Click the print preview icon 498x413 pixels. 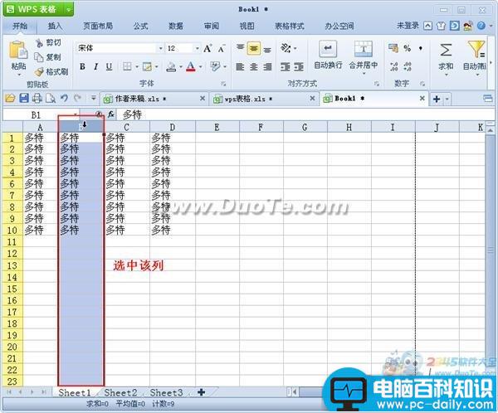[x=51, y=99]
